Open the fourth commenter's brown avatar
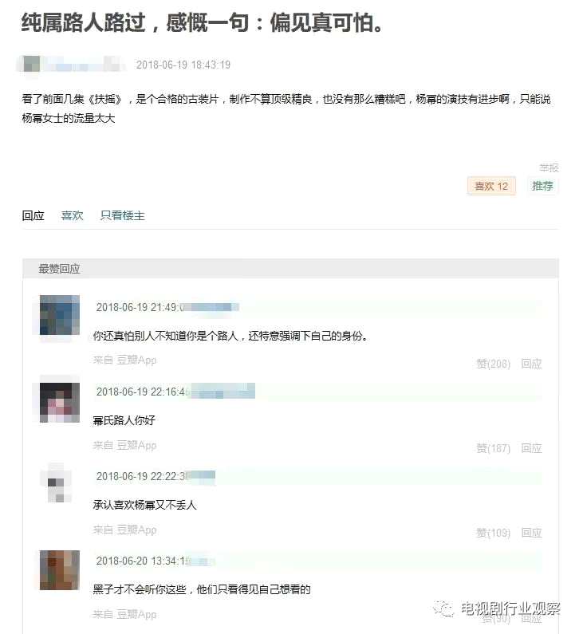This screenshot has width=579, height=634. 60,570
